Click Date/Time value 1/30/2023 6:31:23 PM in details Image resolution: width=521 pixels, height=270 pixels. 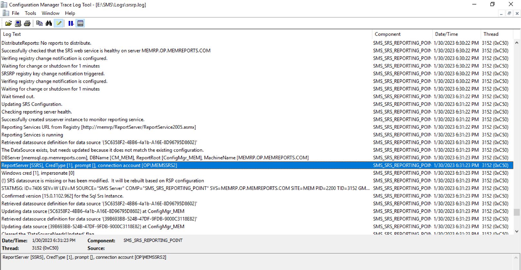point(53,240)
